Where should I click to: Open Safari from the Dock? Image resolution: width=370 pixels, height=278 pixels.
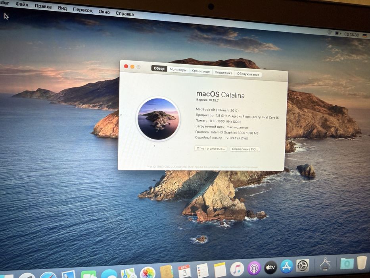[x=48, y=275]
